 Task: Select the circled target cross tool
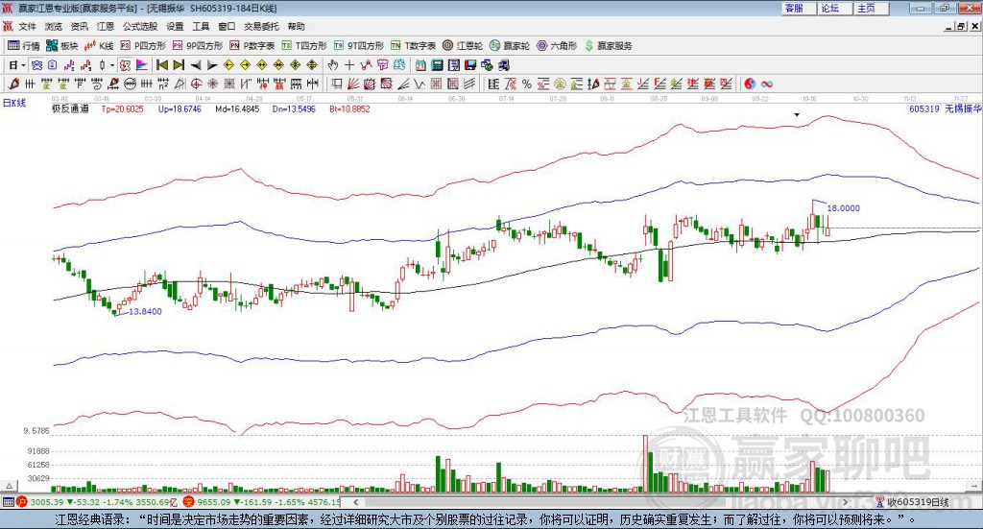pyautogui.click(x=196, y=84)
